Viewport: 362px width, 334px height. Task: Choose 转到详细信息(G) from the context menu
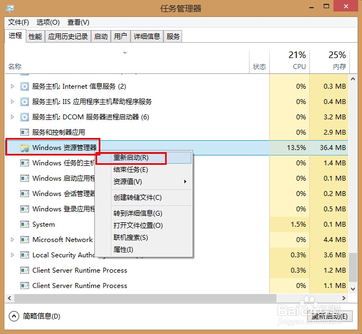(x=144, y=214)
